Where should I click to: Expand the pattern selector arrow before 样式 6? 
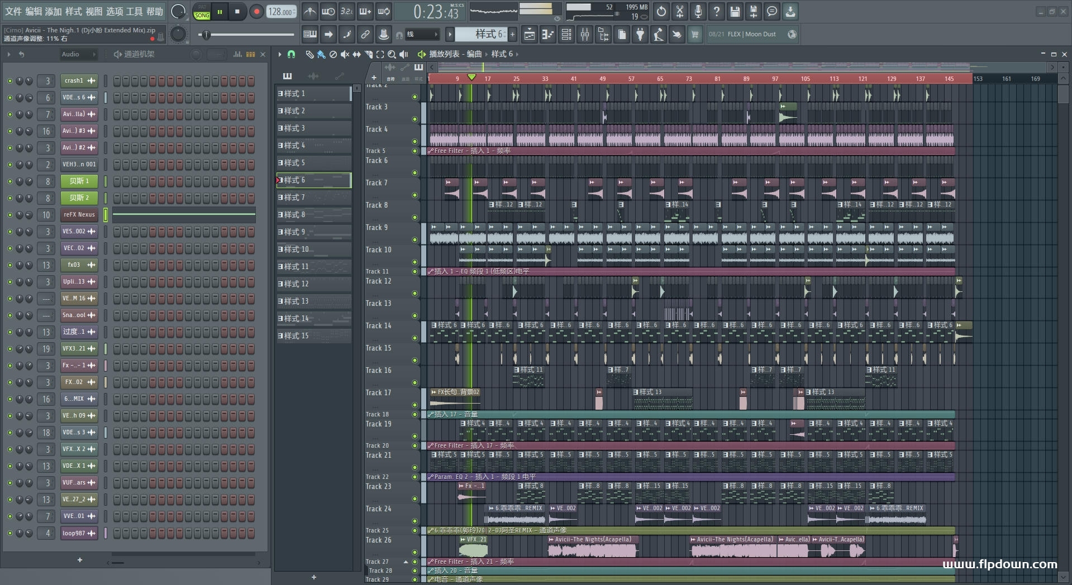[x=450, y=35]
